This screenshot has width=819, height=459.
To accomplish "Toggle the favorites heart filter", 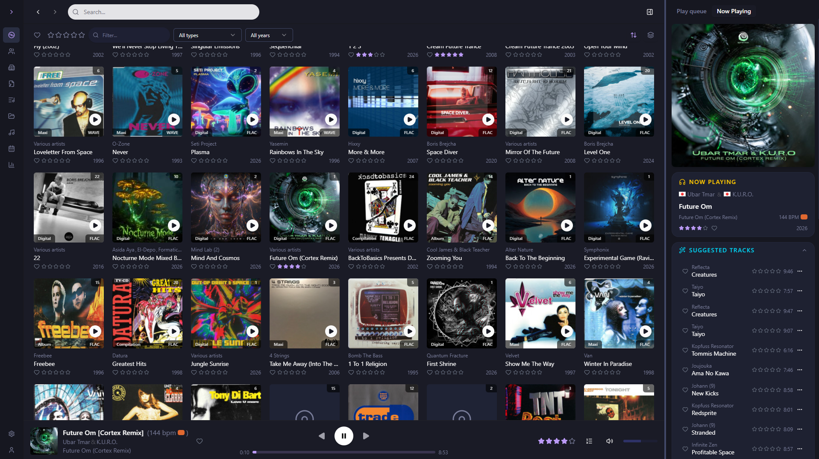I will (x=37, y=35).
